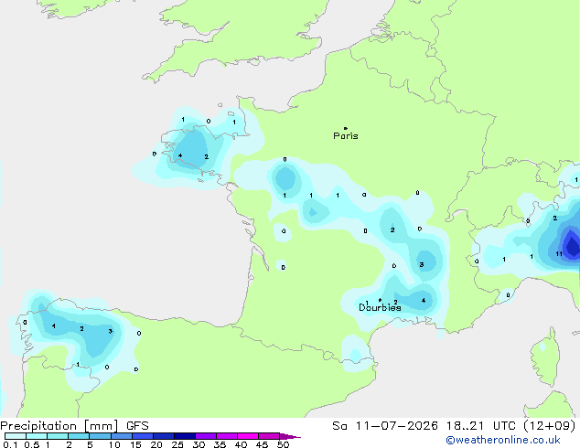Click the purple arrow tip past 50
The image size is (580, 448).
coord(290,436)
